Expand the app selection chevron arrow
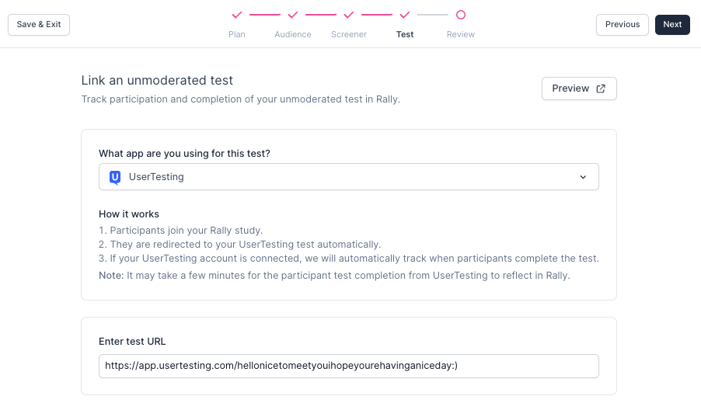 [583, 177]
